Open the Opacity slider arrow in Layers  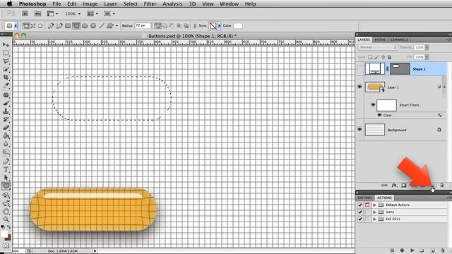coord(427,47)
